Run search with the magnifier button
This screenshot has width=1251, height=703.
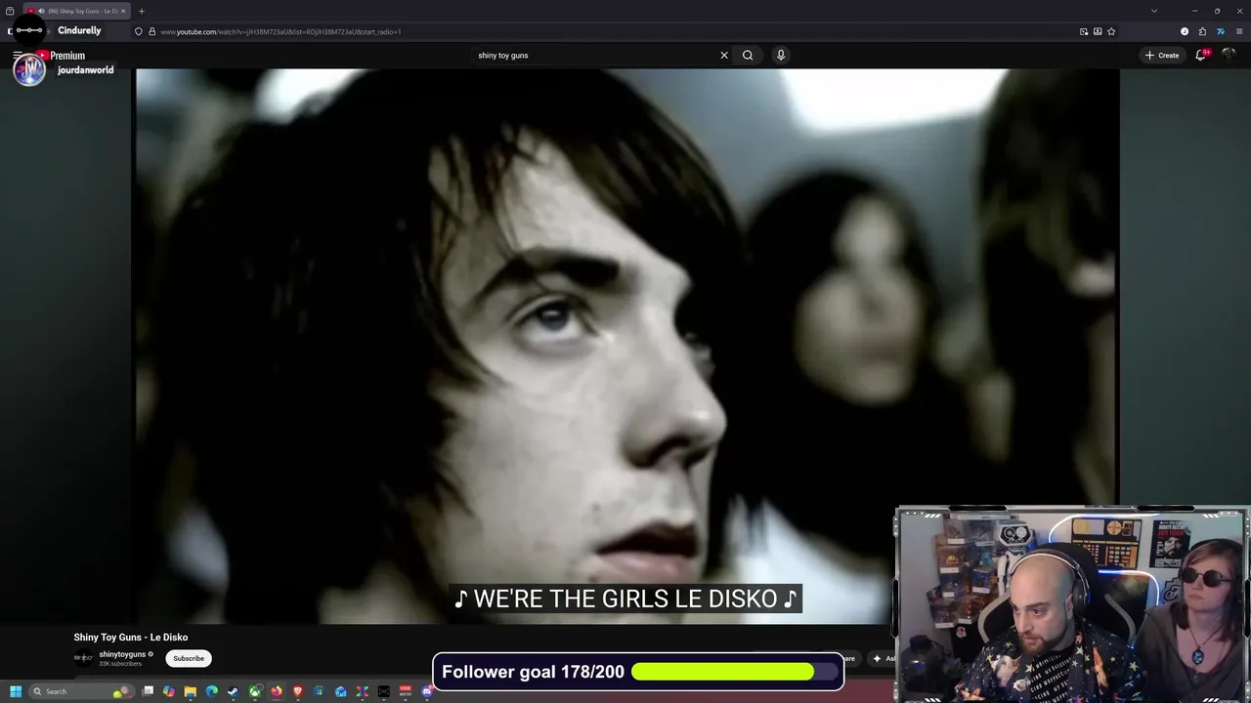(x=748, y=56)
